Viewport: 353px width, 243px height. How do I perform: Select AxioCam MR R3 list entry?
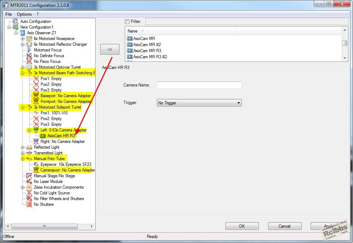pyautogui.click(x=147, y=51)
